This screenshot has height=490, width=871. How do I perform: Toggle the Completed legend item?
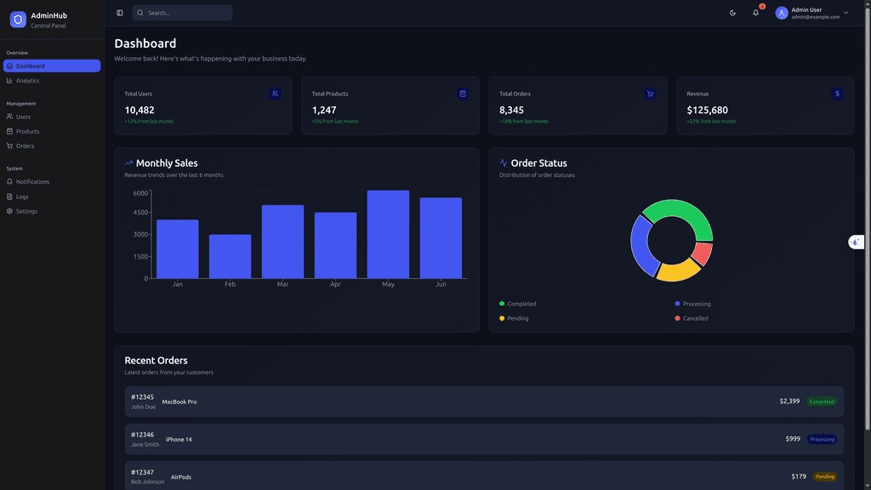pyautogui.click(x=518, y=304)
